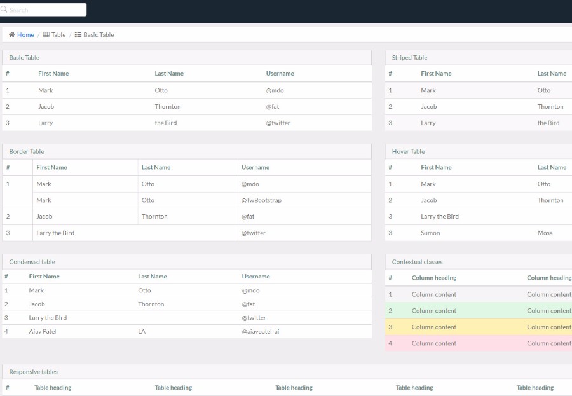Open the Home breadcrumb link
The image size is (572, 396).
click(x=25, y=35)
